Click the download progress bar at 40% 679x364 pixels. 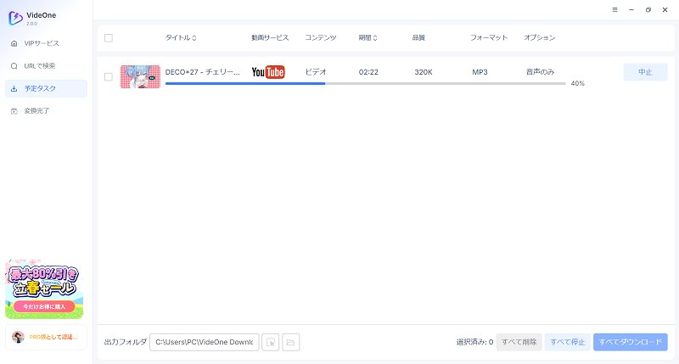pyautogui.click(x=365, y=84)
